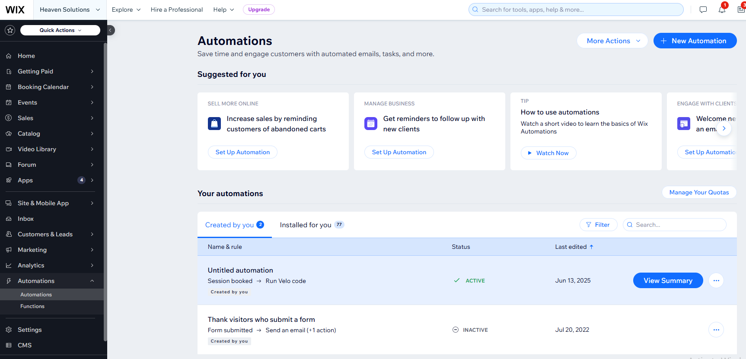
Task: Expand the Heaven Solutions site menu
Action: coord(70,10)
